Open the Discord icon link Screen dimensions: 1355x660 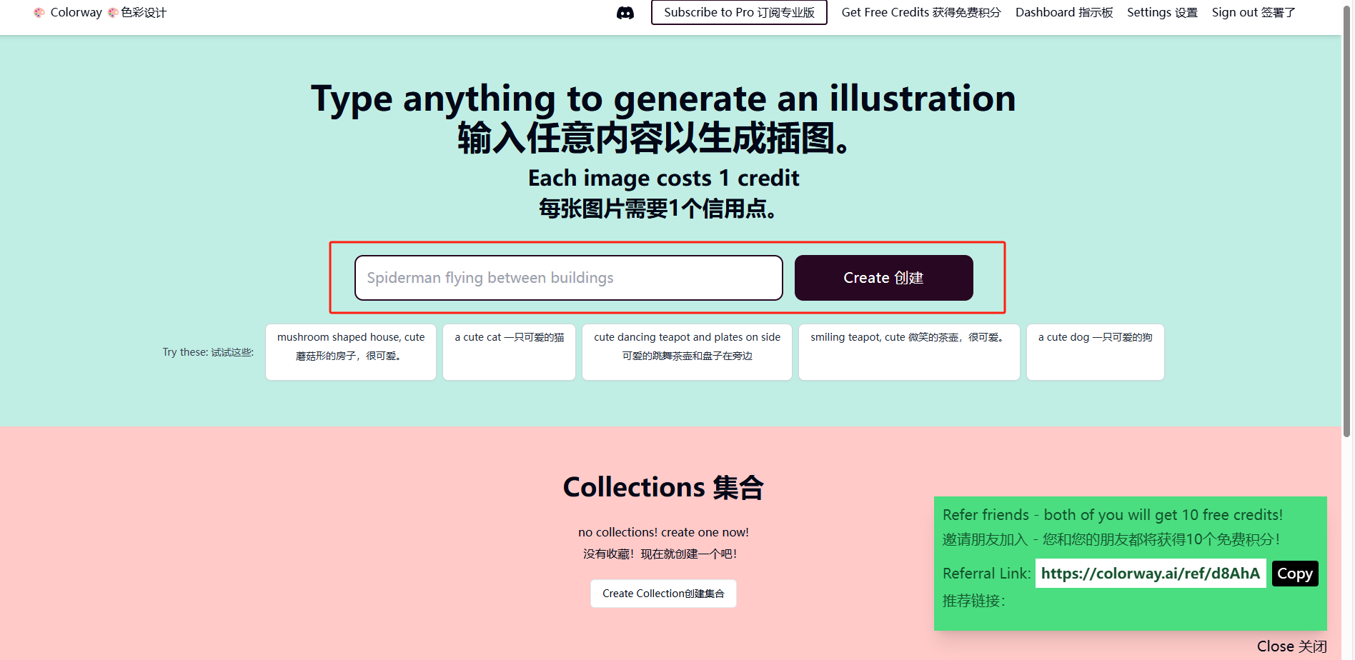625,13
